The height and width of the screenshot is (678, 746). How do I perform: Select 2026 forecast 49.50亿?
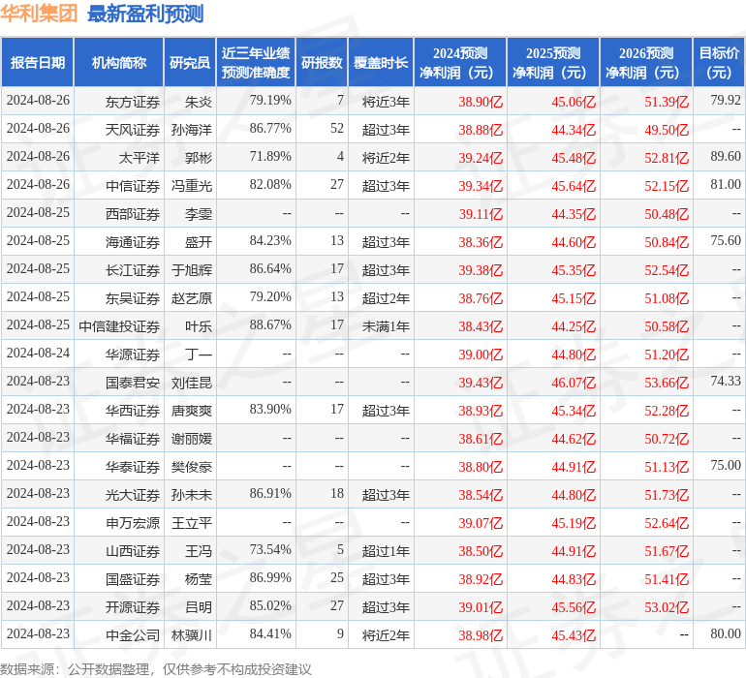pos(667,130)
